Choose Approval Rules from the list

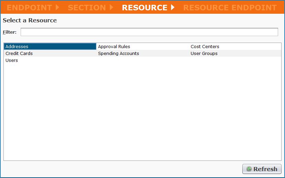tap(114, 47)
